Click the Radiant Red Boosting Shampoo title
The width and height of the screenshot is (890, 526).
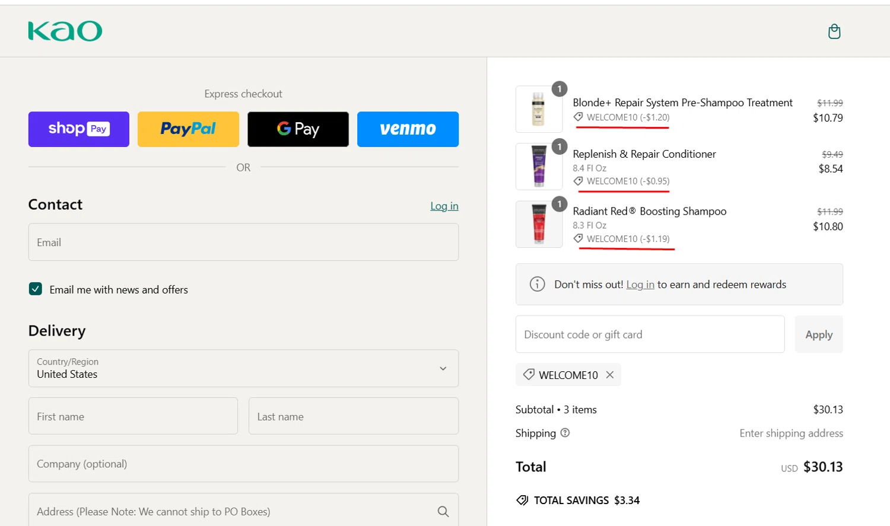650,211
